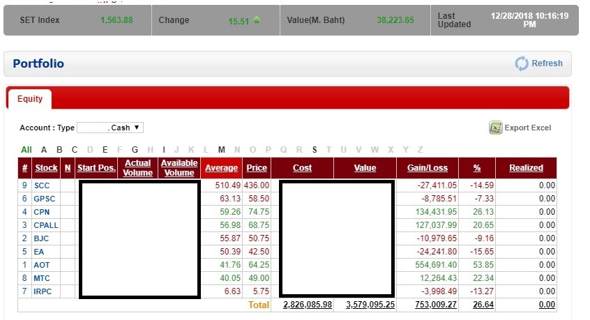Sort by the Available Volume column header
590x320 pixels.
click(x=179, y=168)
